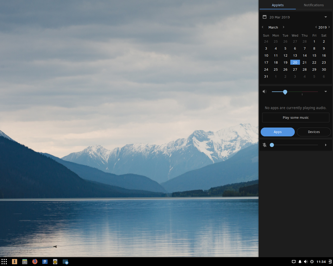333x266 pixels.
Task: Click the calendar icon beside 20 Mar 2019
Action: pos(265,17)
